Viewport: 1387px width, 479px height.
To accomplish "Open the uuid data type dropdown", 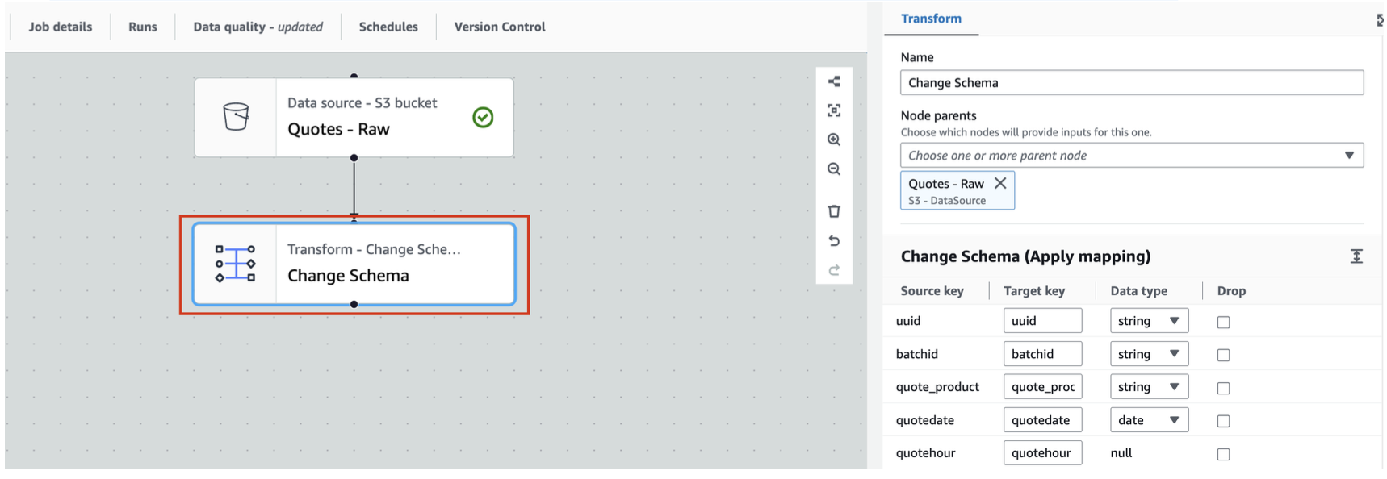I will [1149, 320].
